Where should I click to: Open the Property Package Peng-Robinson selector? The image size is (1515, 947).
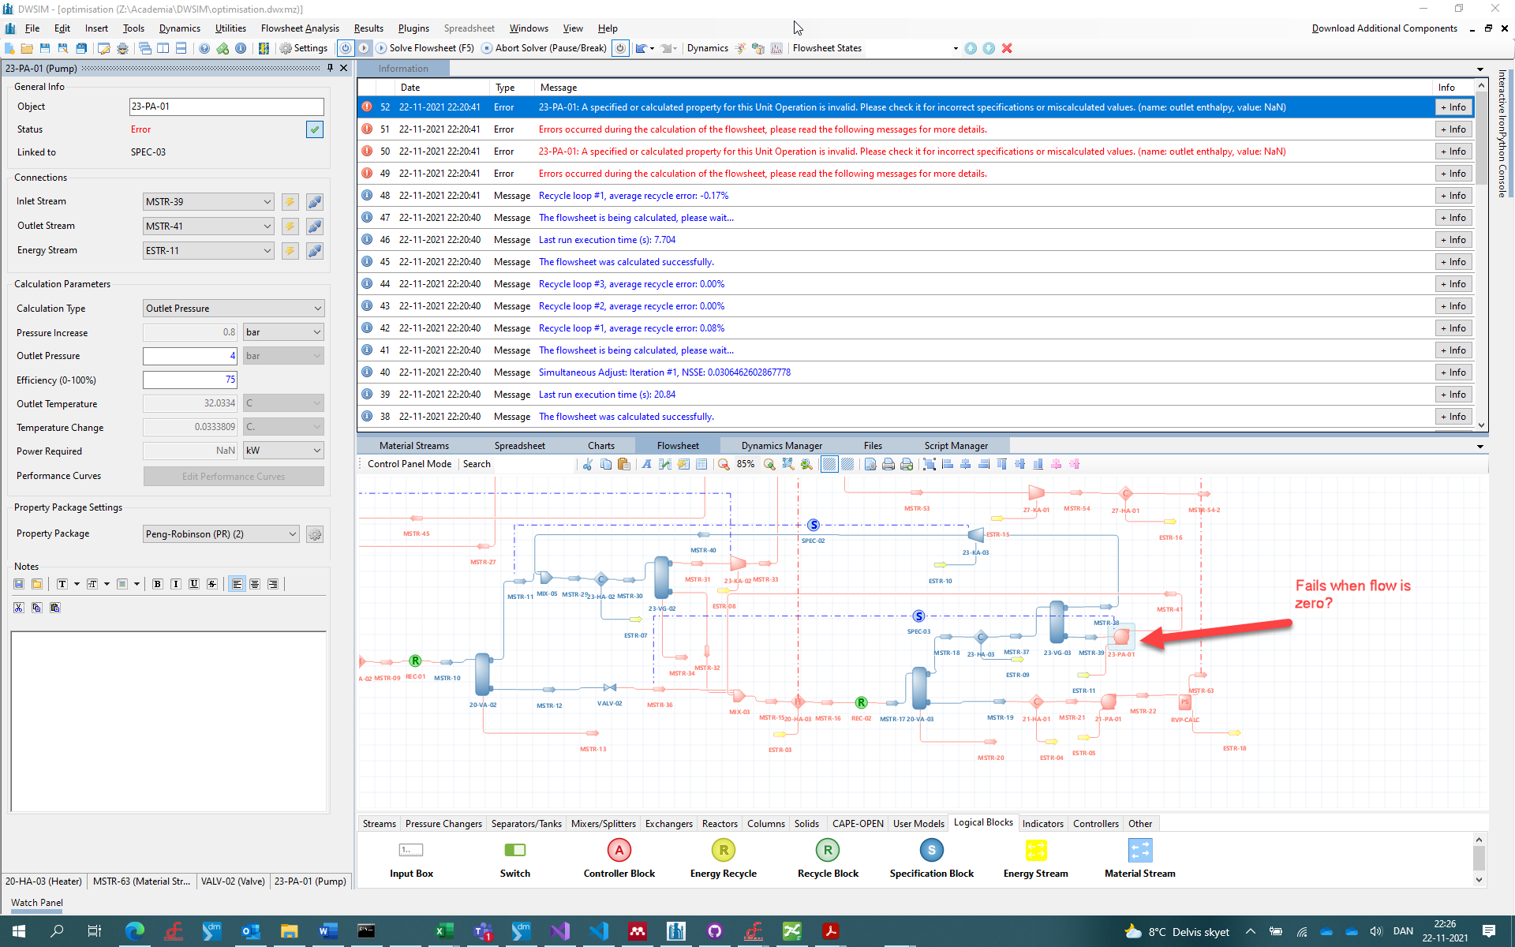[221, 533]
